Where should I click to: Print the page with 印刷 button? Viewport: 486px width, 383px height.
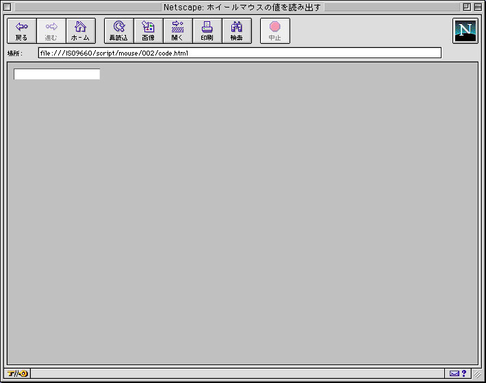(x=207, y=31)
